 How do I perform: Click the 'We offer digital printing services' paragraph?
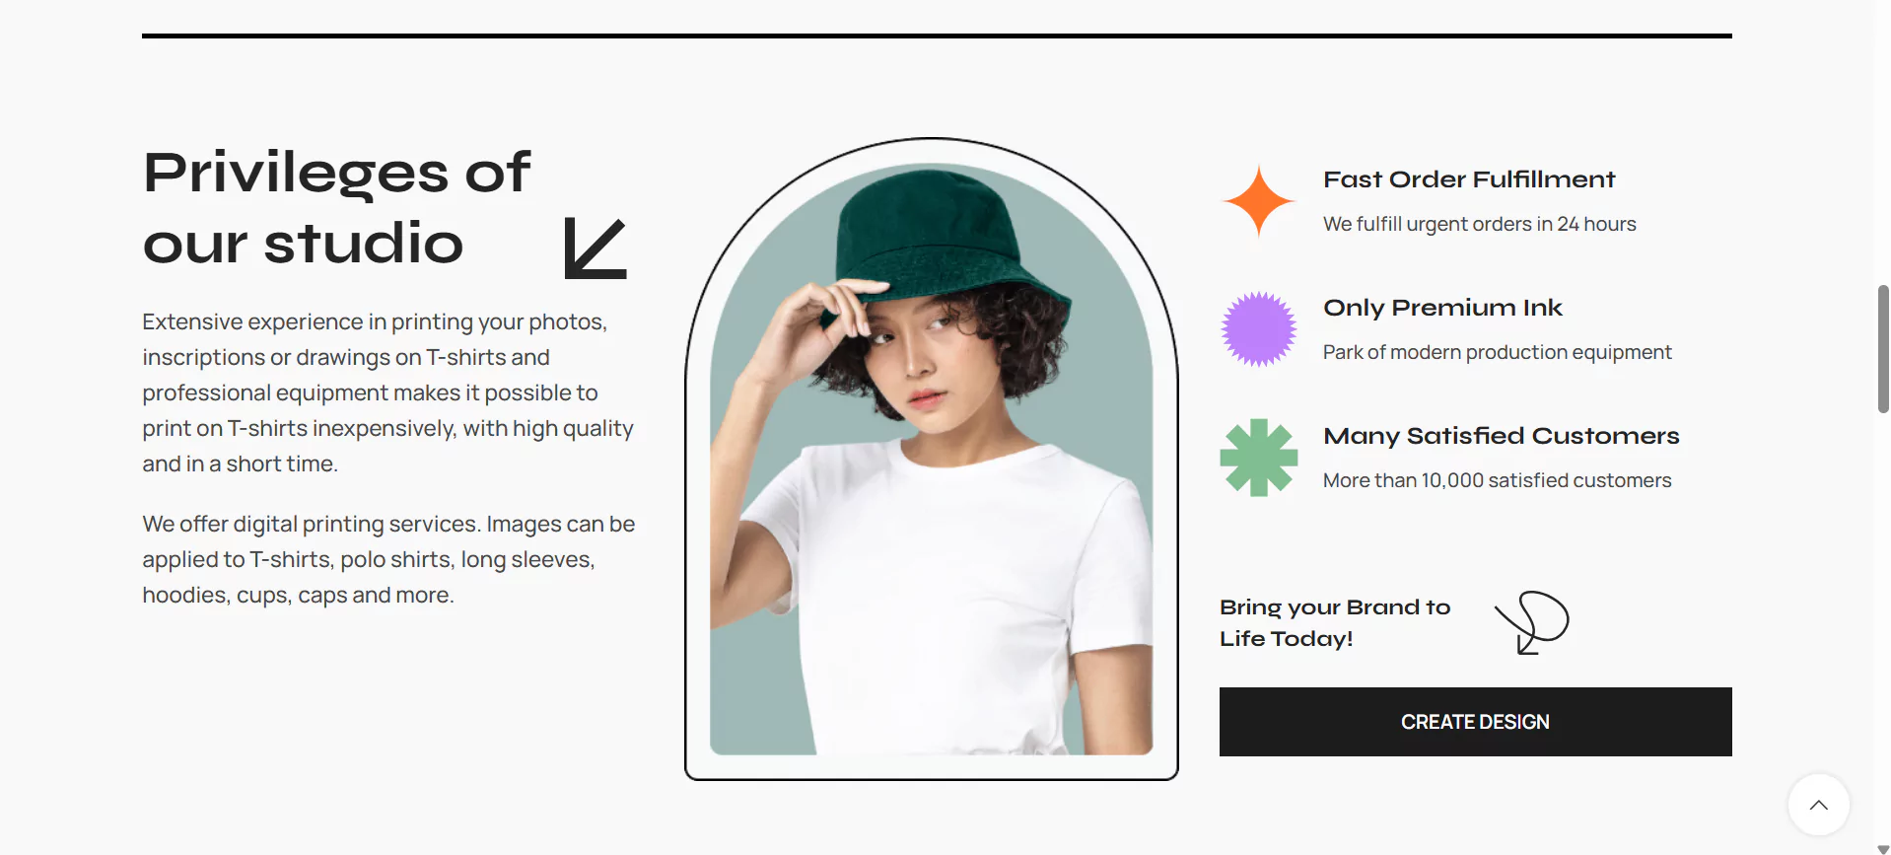(x=388, y=559)
